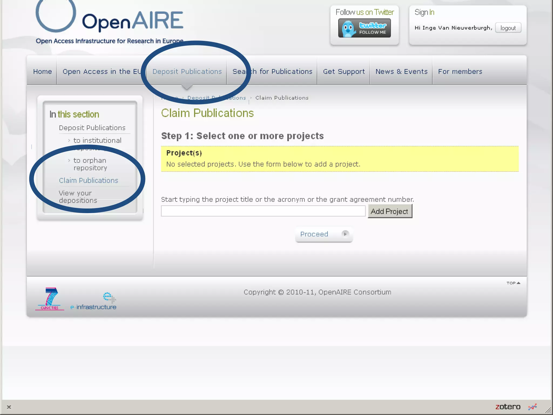This screenshot has width=553, height=415.
Task: Click the FP7 Capacities logo
Action: coord(50,299)
